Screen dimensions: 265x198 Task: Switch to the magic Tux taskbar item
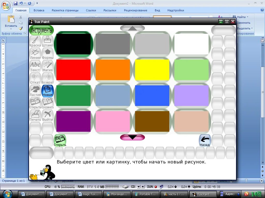[x=89, y=194]
